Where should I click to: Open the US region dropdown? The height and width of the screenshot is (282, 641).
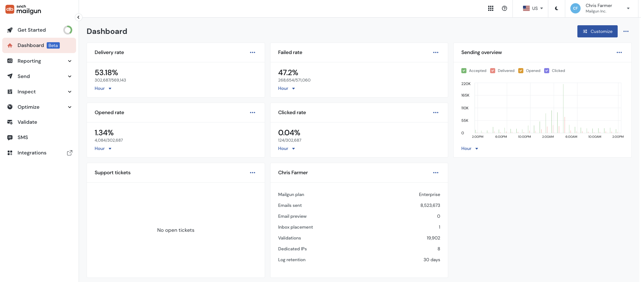point(533,8)
